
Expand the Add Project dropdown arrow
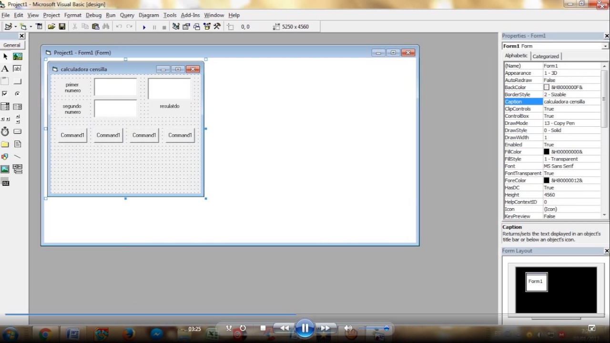(16, 27)
